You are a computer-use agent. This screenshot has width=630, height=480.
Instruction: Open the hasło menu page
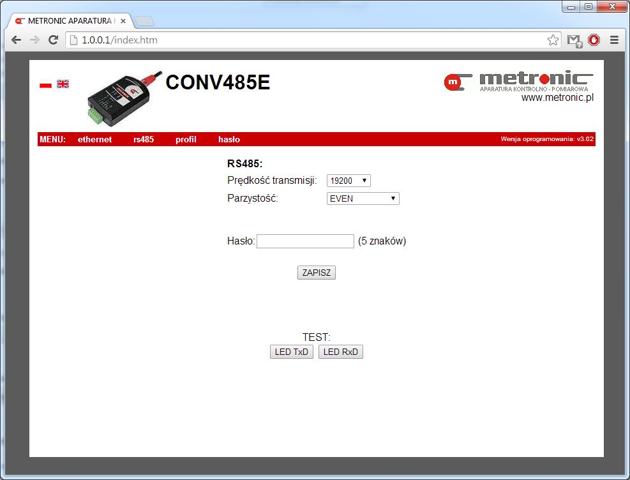click(229, 139)
